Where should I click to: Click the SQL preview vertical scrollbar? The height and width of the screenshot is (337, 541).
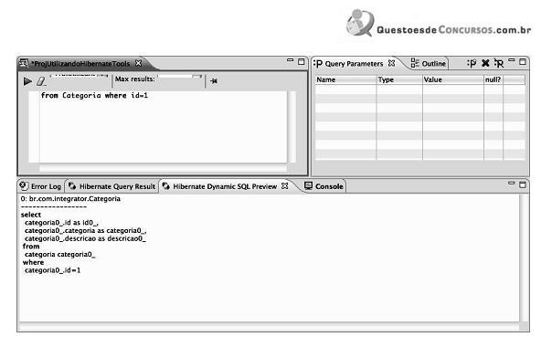(x=525, y=258)
